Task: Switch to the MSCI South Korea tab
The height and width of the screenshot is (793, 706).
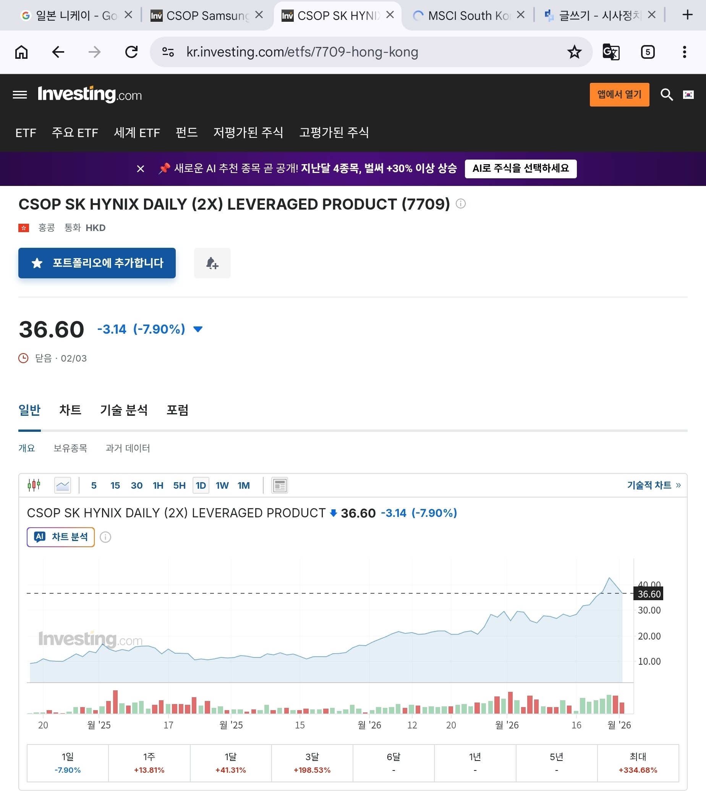Action: (x=469, y=16)
